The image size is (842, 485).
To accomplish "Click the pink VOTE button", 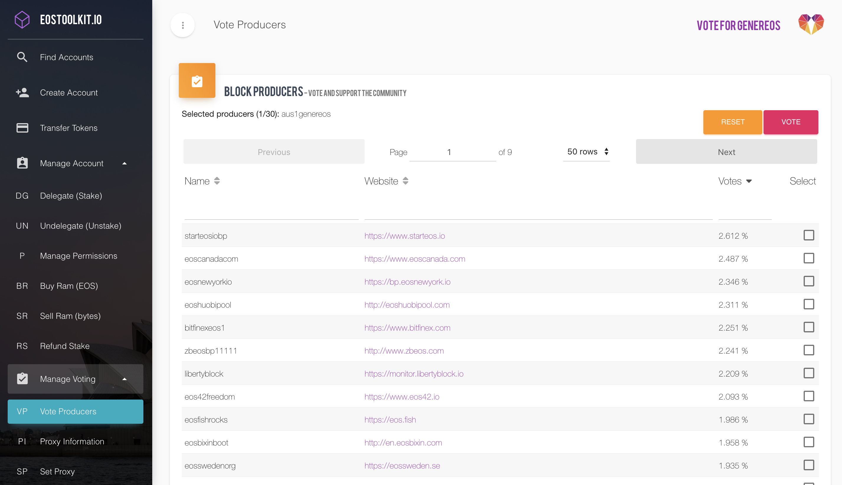I will point(791,122).
